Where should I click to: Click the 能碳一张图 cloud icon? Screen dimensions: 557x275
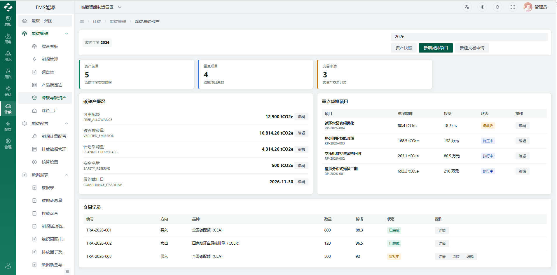[x=25, y=21]
